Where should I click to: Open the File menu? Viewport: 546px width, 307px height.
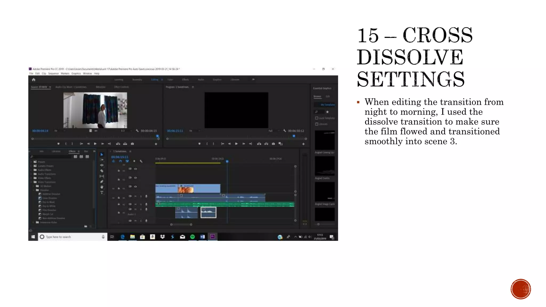(31, 74)
